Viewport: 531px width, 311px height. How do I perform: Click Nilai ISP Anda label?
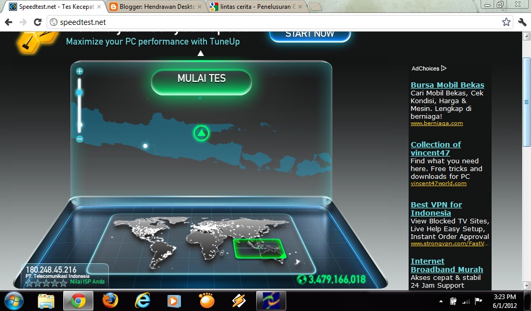87,281
